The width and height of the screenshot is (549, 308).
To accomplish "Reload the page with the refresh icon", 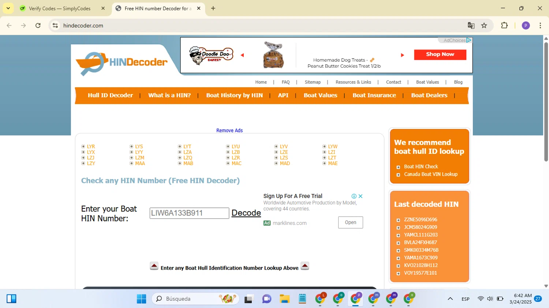I will (38, 26).
